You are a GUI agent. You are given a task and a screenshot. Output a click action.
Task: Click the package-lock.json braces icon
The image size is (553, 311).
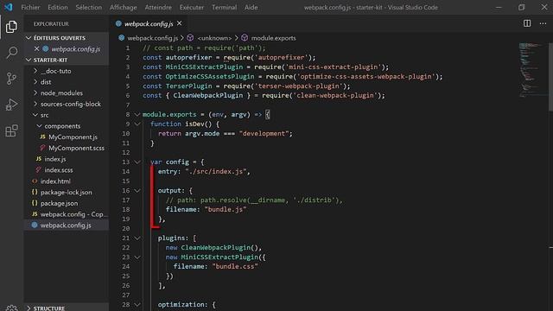point(35,192)
